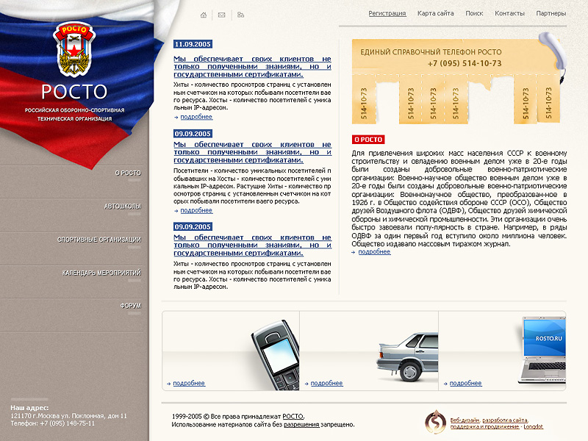The image size is (588, 441).
Task: Click подробнее under the first 09.09.2005 news
Action: click(x=196, y=210)
